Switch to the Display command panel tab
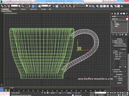The height and width of the screenshot is (96, 129). coord(124,14)
